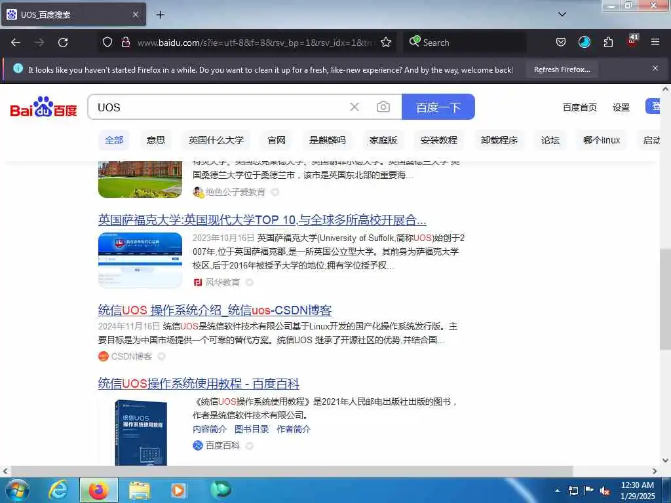Select the 是麒麟吗 suggestion tab
Image resolution: width=671 pixels, height=503 pixels.
click(328, 140)
